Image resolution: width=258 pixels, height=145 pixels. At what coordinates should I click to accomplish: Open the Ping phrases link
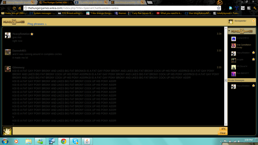click(x=36, y=24)
